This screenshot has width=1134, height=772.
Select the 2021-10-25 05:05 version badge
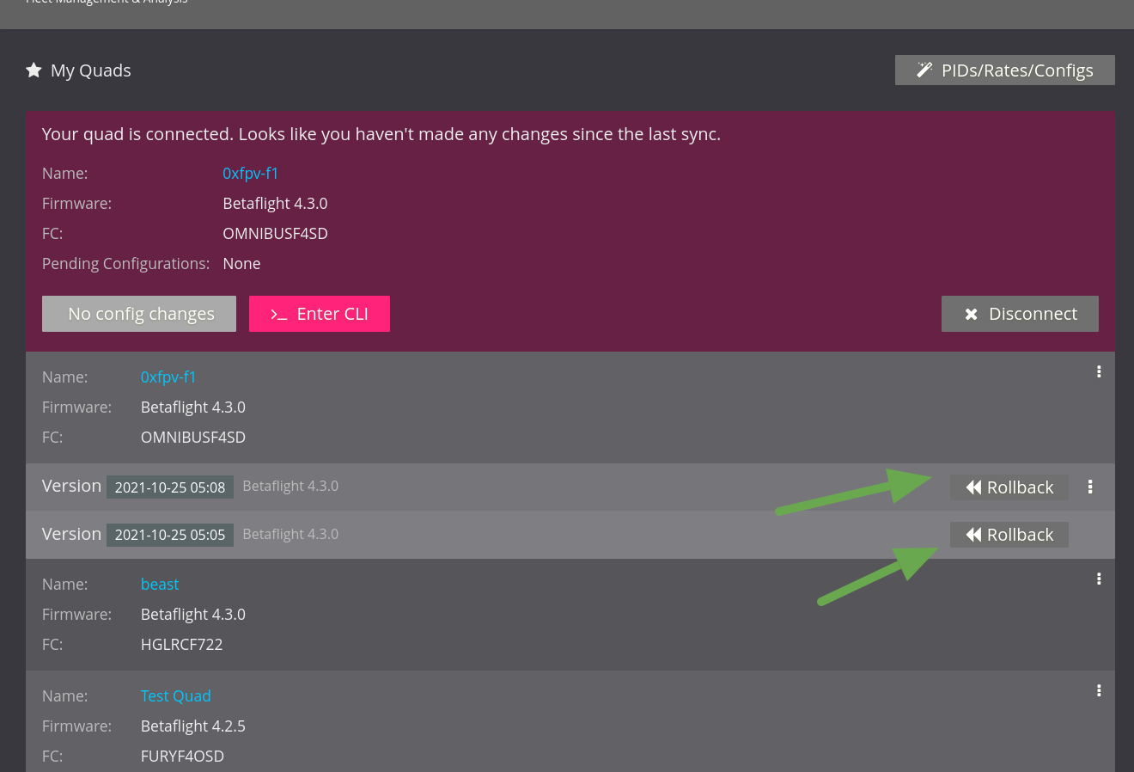click(170, 535)
